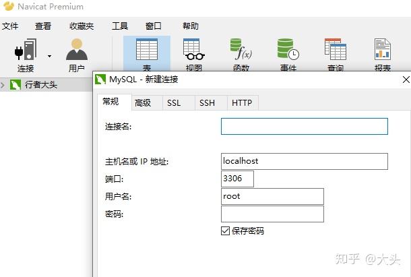Open the 文件 (File) menu
The height and width of the screenshot is (277, 411).
pos(10,26)
